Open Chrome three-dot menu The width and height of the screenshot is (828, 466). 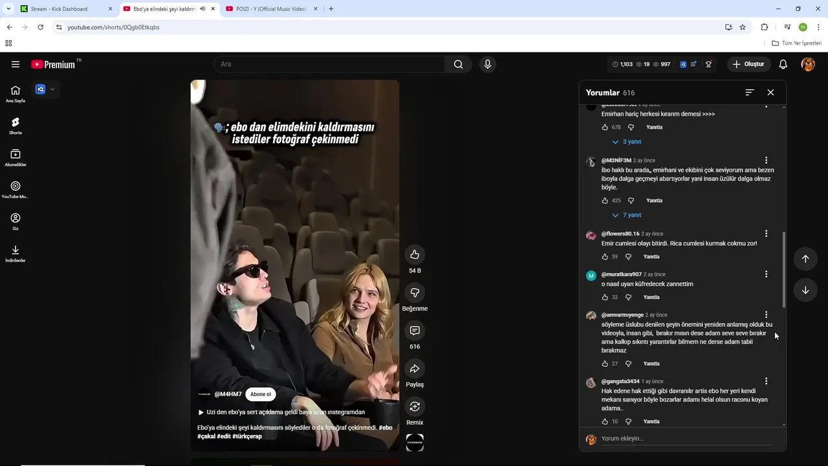pyautogui.click(x=818, y=27)
